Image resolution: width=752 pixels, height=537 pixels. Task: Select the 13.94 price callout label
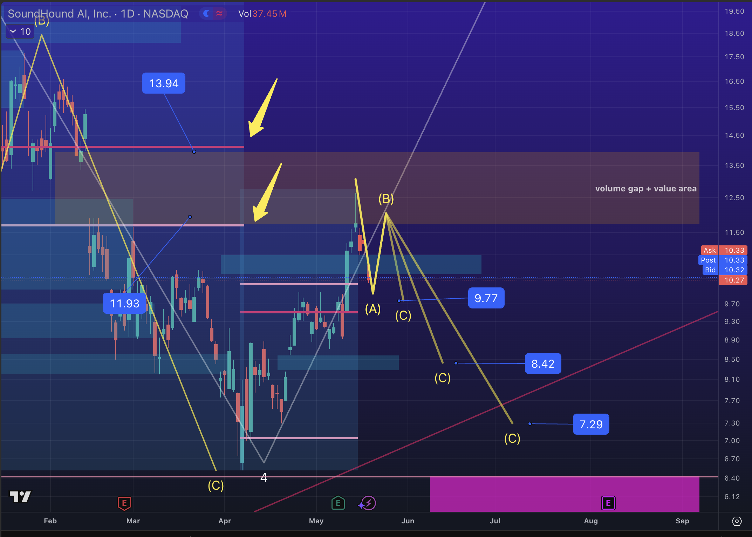coord(164,83)
